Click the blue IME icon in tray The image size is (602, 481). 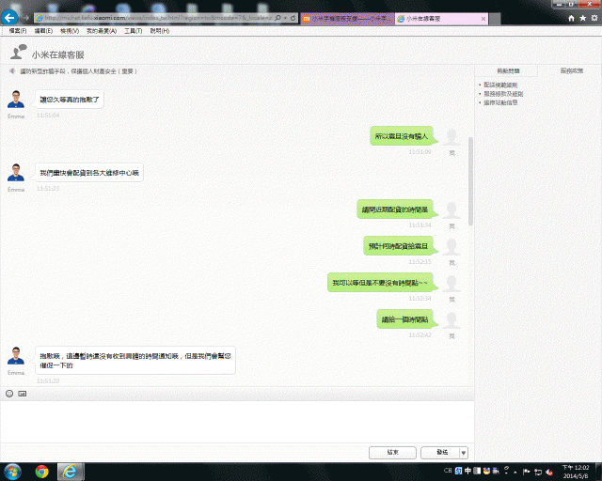[x=458, y=471]
